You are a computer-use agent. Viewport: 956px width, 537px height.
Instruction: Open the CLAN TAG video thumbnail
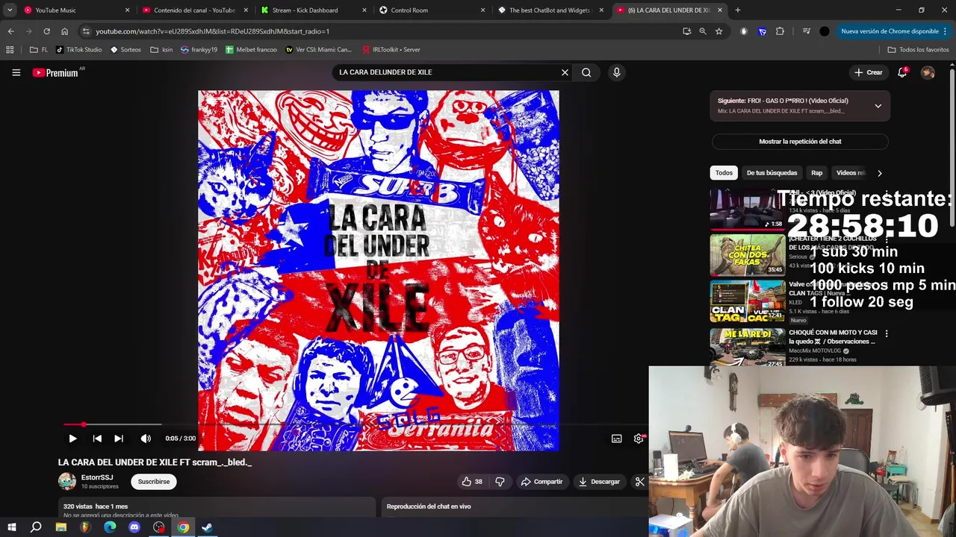tap(748, 301)
